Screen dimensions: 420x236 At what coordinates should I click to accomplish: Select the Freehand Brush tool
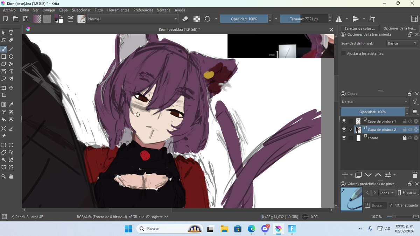[x=4, y=49]
